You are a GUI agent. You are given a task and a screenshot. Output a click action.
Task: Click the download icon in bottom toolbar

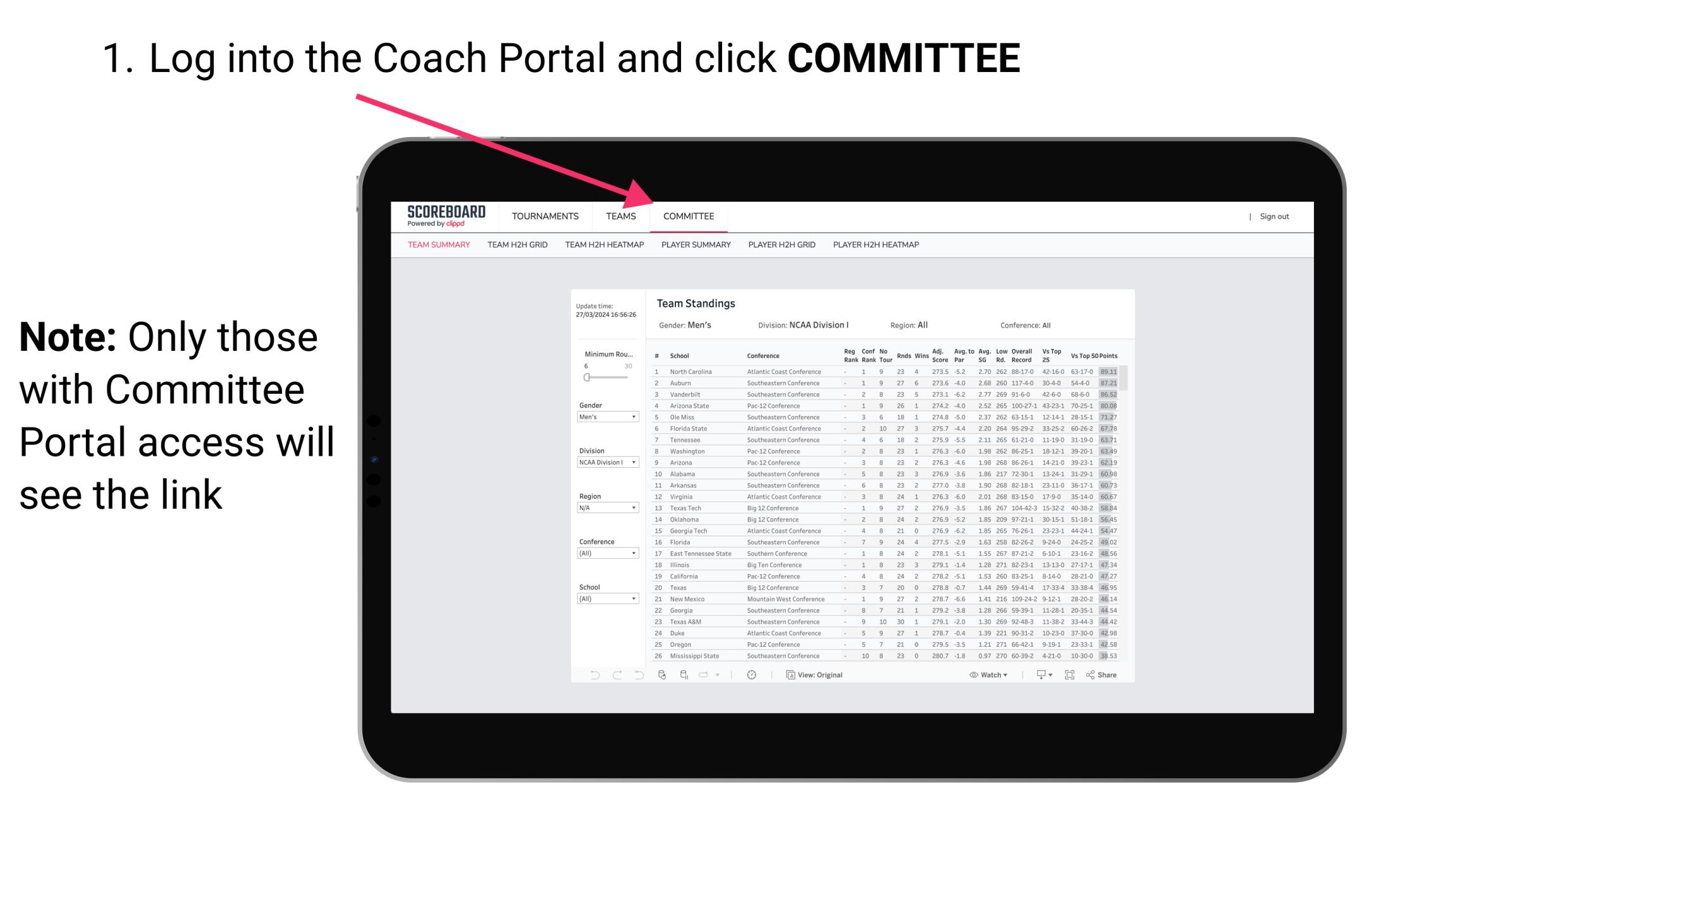click(x=1038, y=675)
